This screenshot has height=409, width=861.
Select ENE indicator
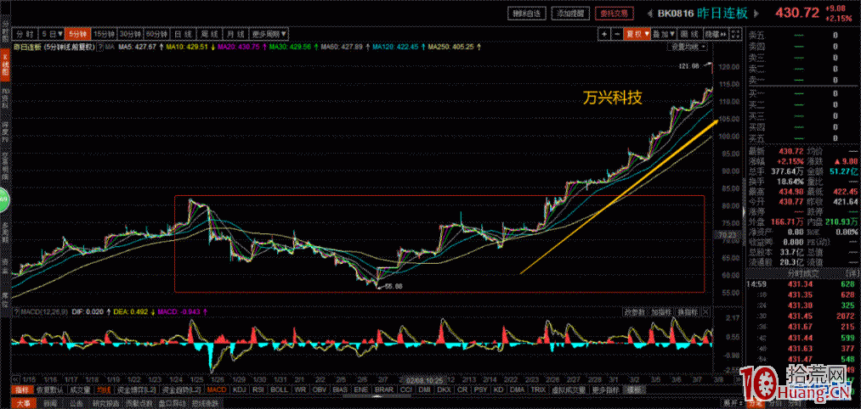pos(360,389)
